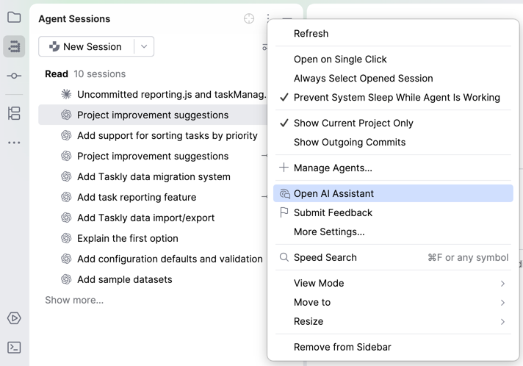Click the agent icon beside Add sample datasets

point(66,279)
